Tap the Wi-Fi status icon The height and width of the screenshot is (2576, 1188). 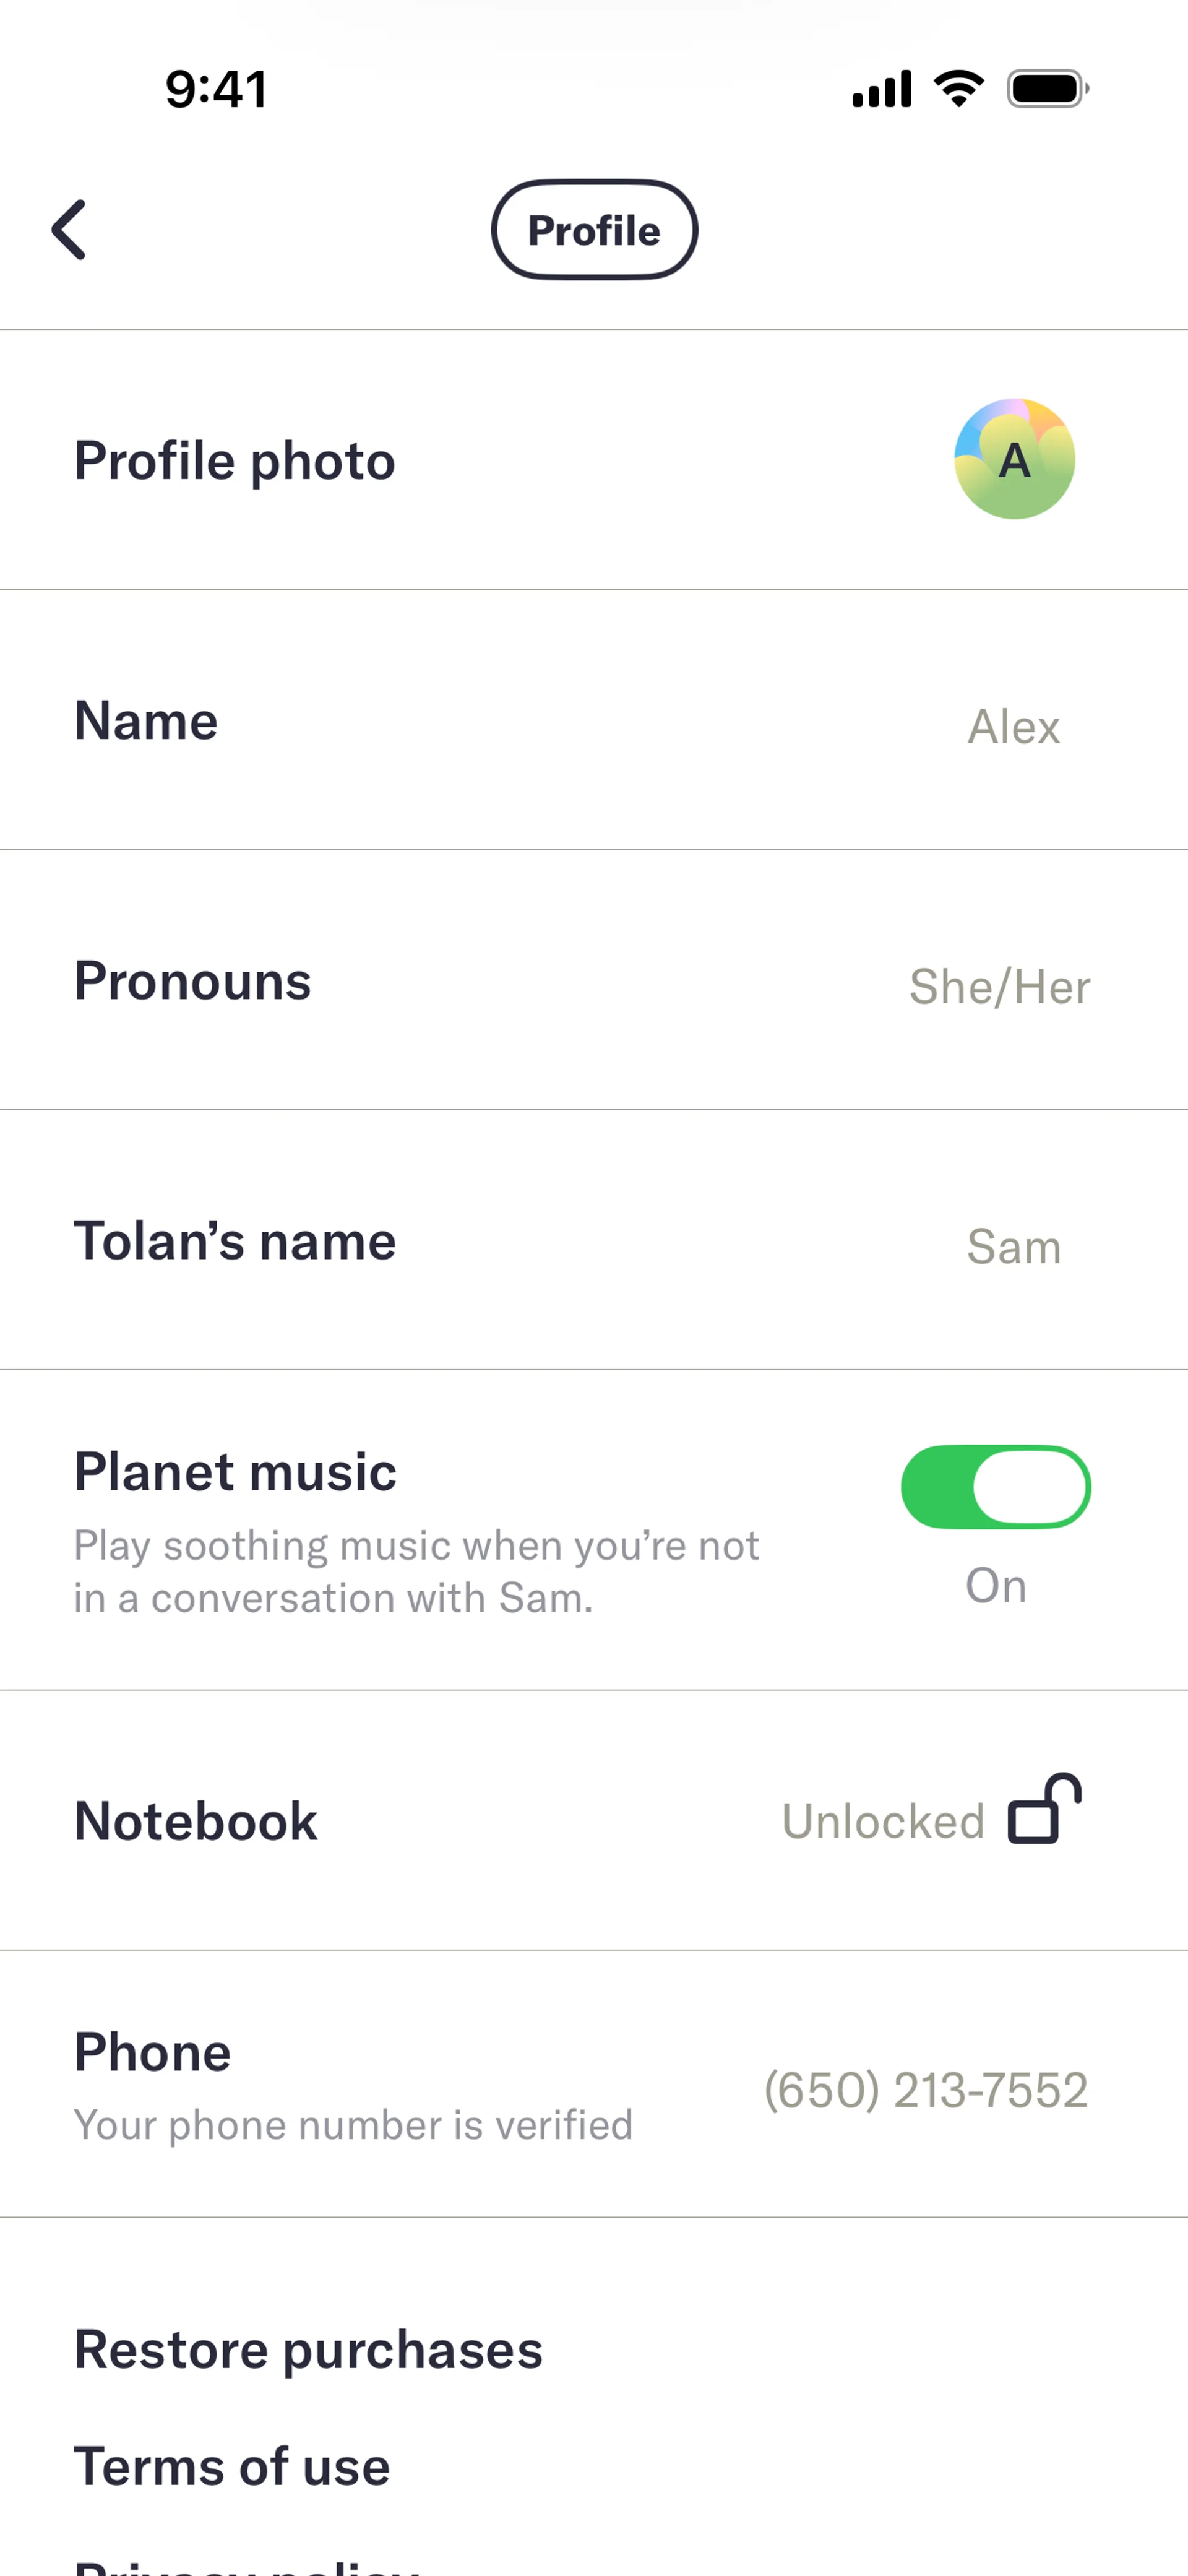pos(958,89)
